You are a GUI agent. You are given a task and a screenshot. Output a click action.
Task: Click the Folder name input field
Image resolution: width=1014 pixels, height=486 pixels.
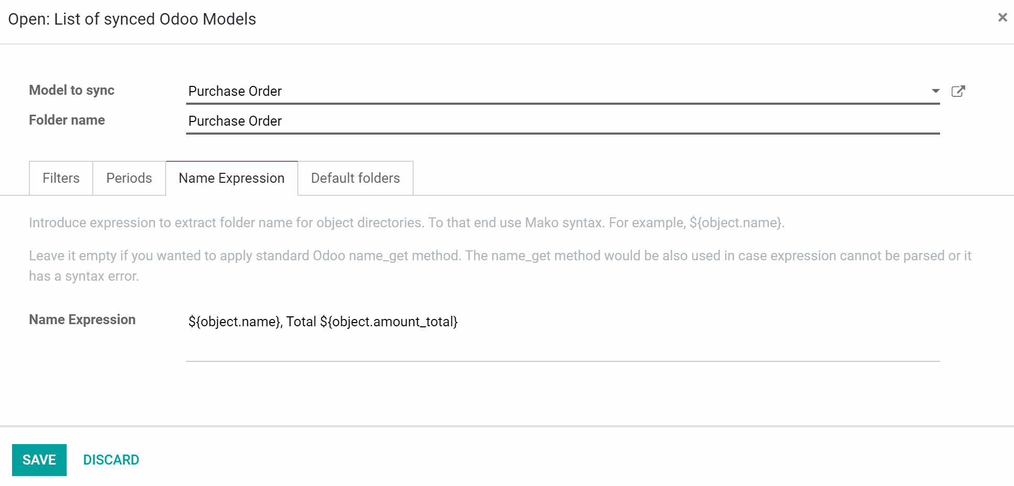click(563, 121)
